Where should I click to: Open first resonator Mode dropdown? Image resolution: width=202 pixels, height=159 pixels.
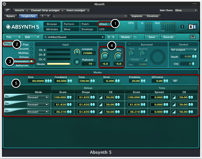click(x=38, y=97)
